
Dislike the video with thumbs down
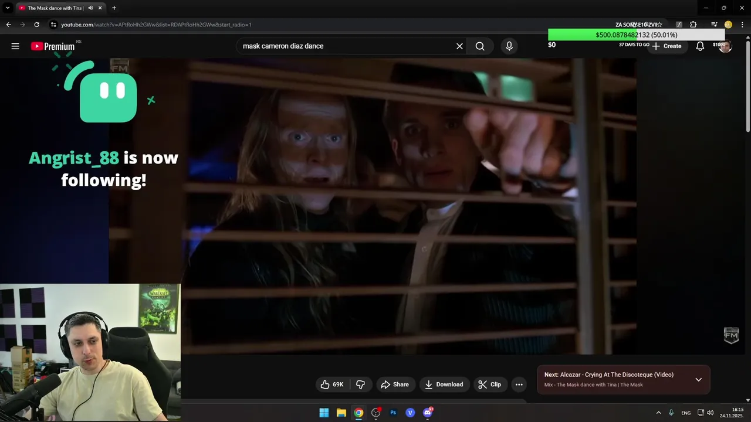click(361, 384)
